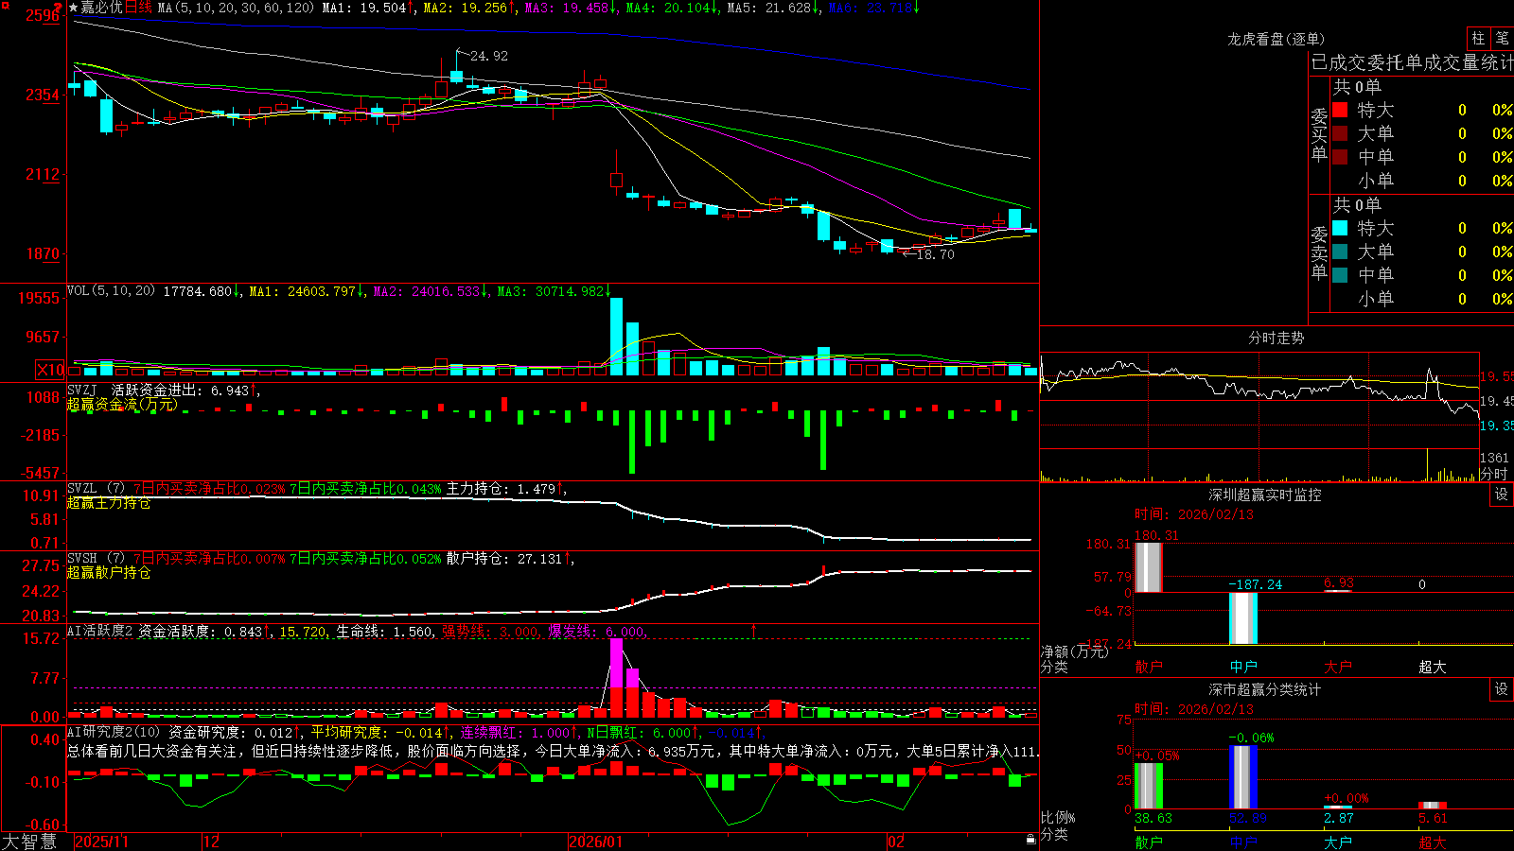Click the SVSH (7) indicator label

[96, 559]
